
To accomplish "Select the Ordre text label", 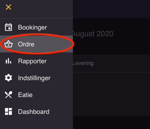I will point(26,44).
